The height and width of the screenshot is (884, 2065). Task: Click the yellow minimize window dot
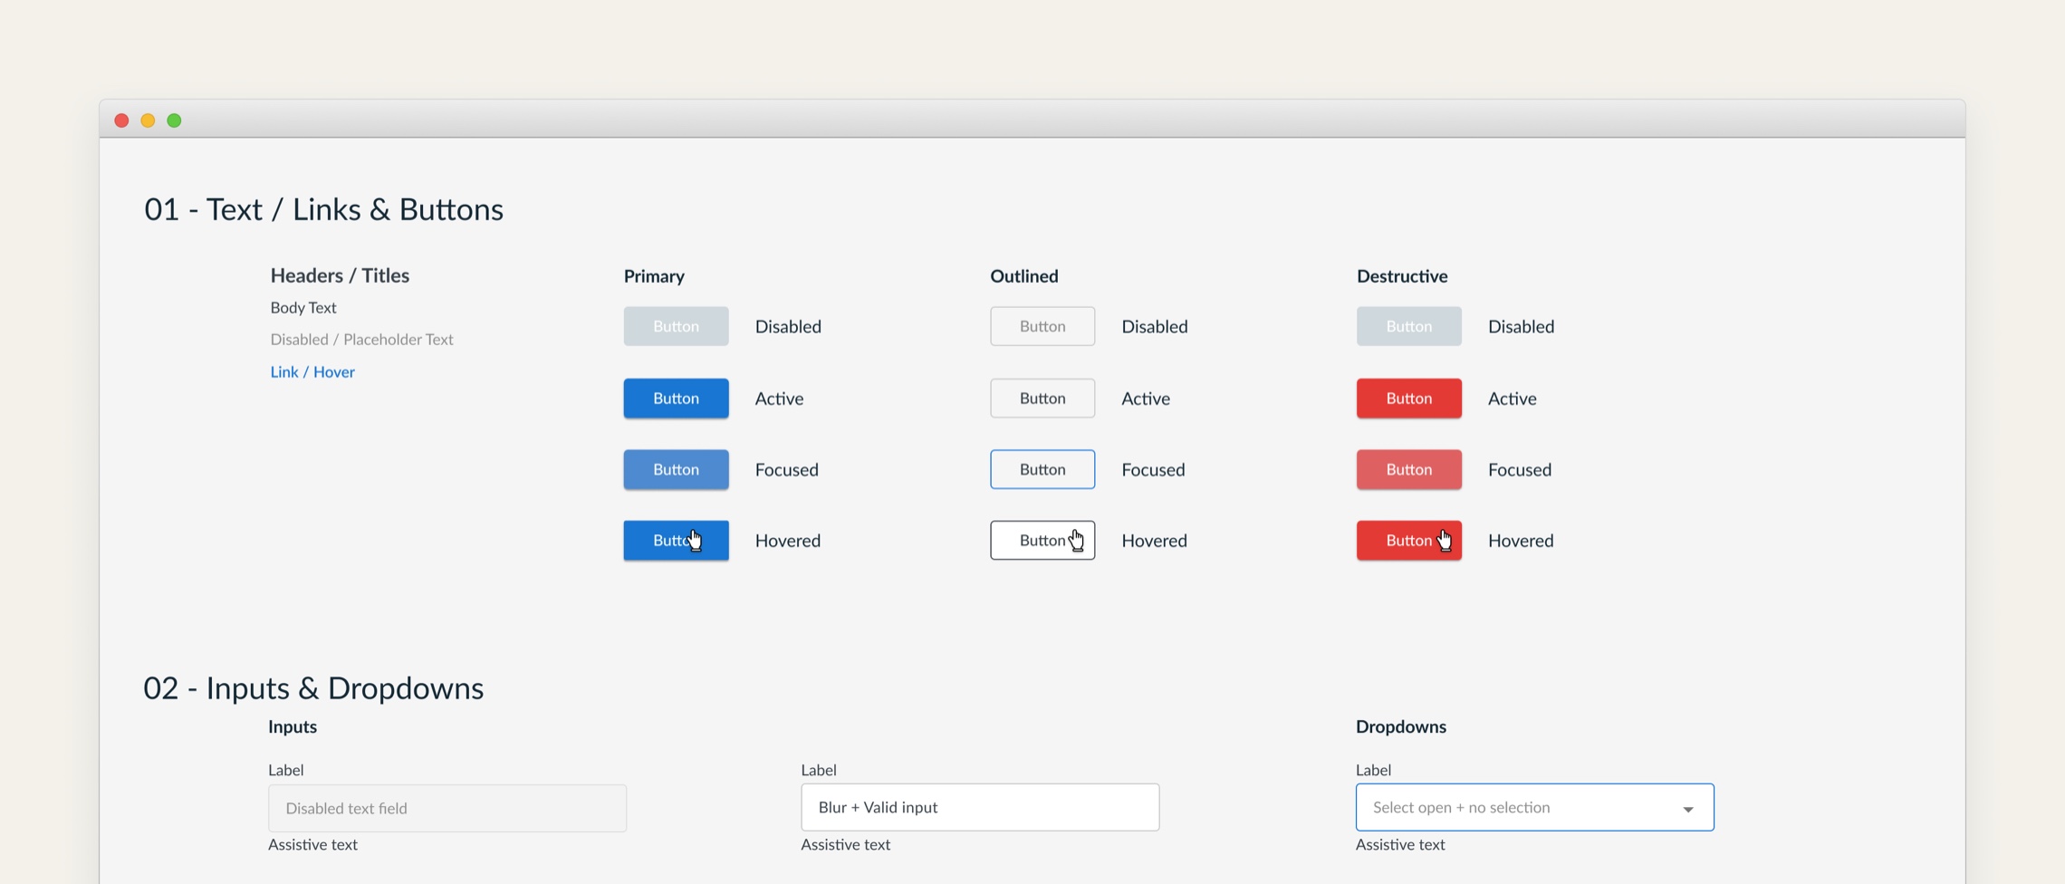click(148, 120)
